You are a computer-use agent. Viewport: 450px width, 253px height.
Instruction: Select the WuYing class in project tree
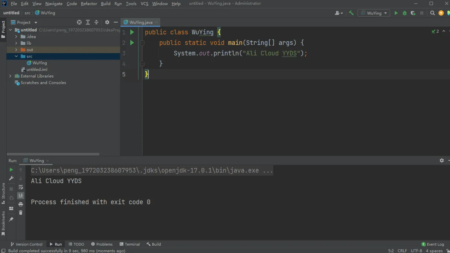tap(37, 63)
